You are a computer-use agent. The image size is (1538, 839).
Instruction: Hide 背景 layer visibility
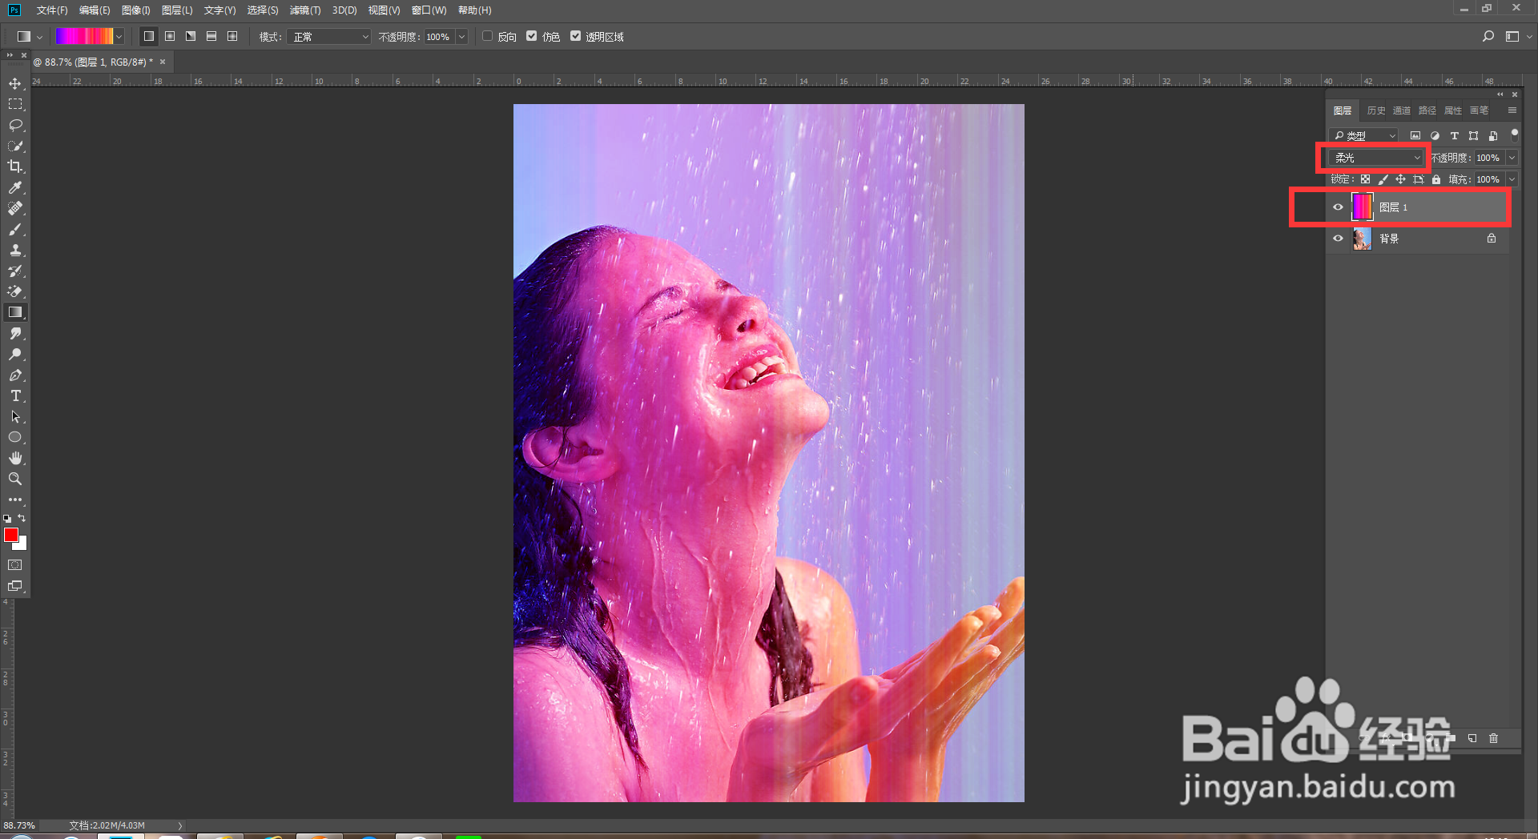coord(1338,238)
